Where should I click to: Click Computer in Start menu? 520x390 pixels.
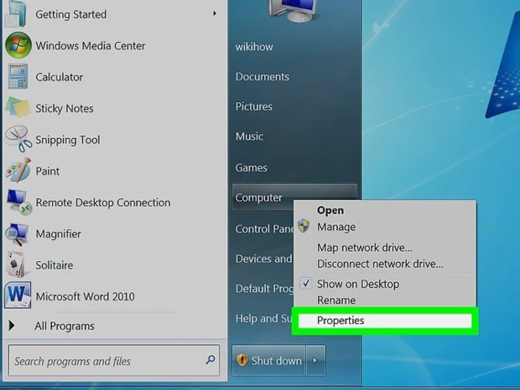[x=258, y=198]
